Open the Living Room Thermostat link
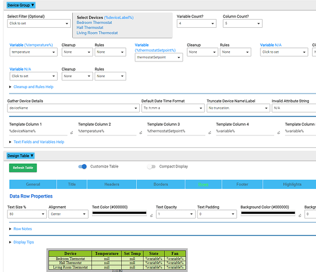The width and height of the screenshot is (316, 272). 97,33
